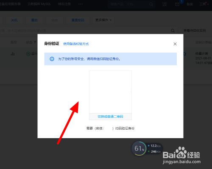Click the top navigation search box

tap(131, 4)
